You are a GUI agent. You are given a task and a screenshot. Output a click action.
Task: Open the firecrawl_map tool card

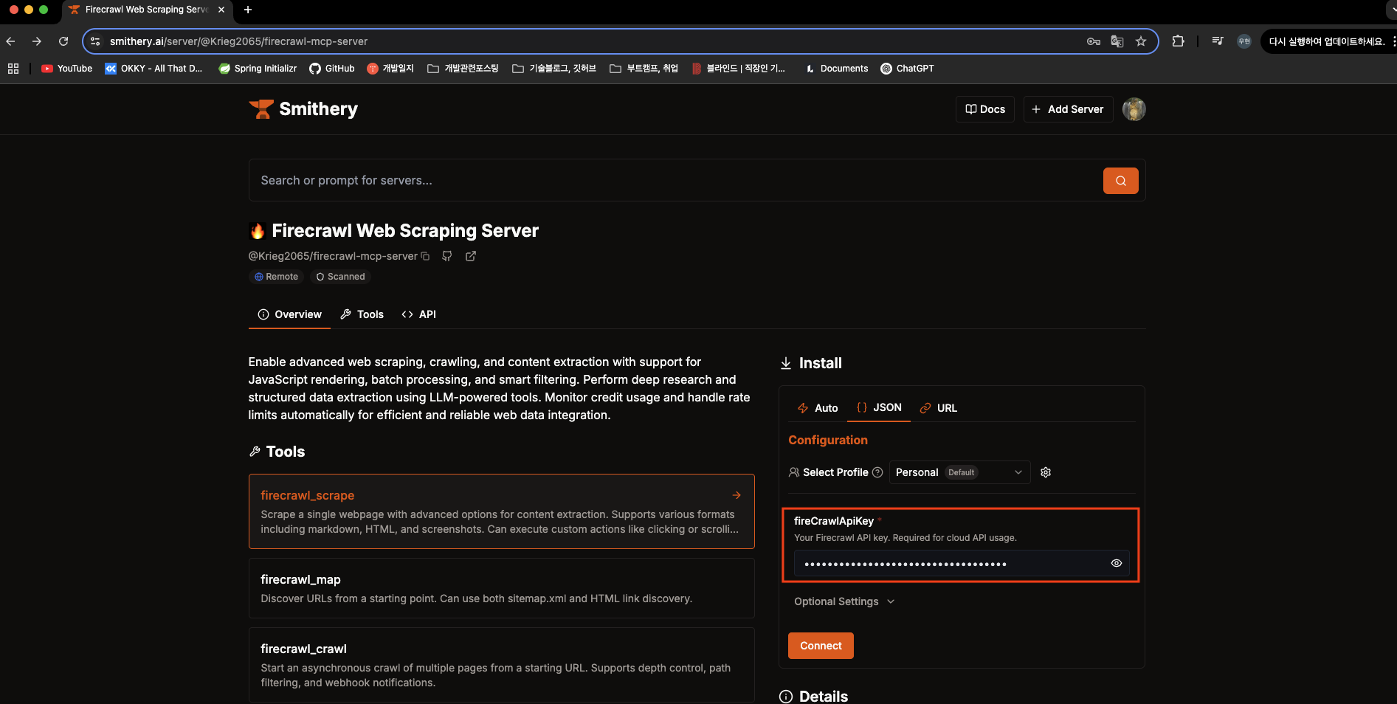(502, 588)
